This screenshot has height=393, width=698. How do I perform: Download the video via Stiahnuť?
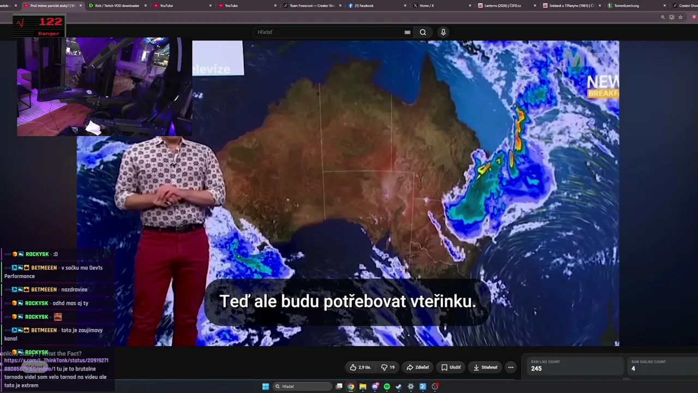pyautogui.click(x=485, y=367)
